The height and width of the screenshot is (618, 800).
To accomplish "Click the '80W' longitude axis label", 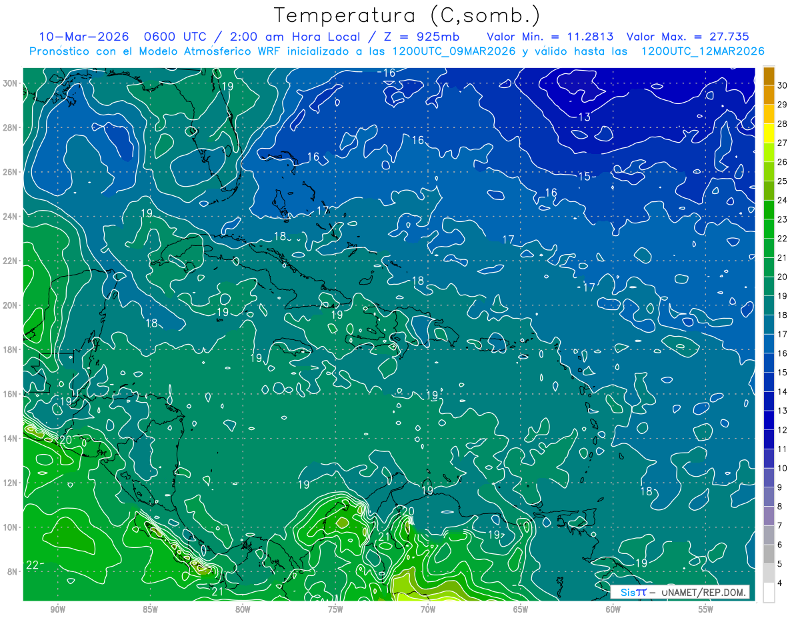I will tap(243, 609).
